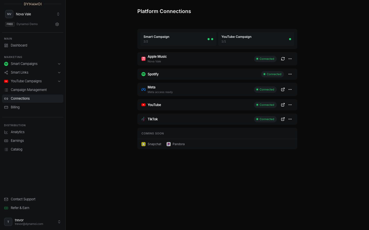Screen dimensions: 369x230
Task: Select Connections in the sidebar
Action: pyautogui.click(x=33, y=99)
